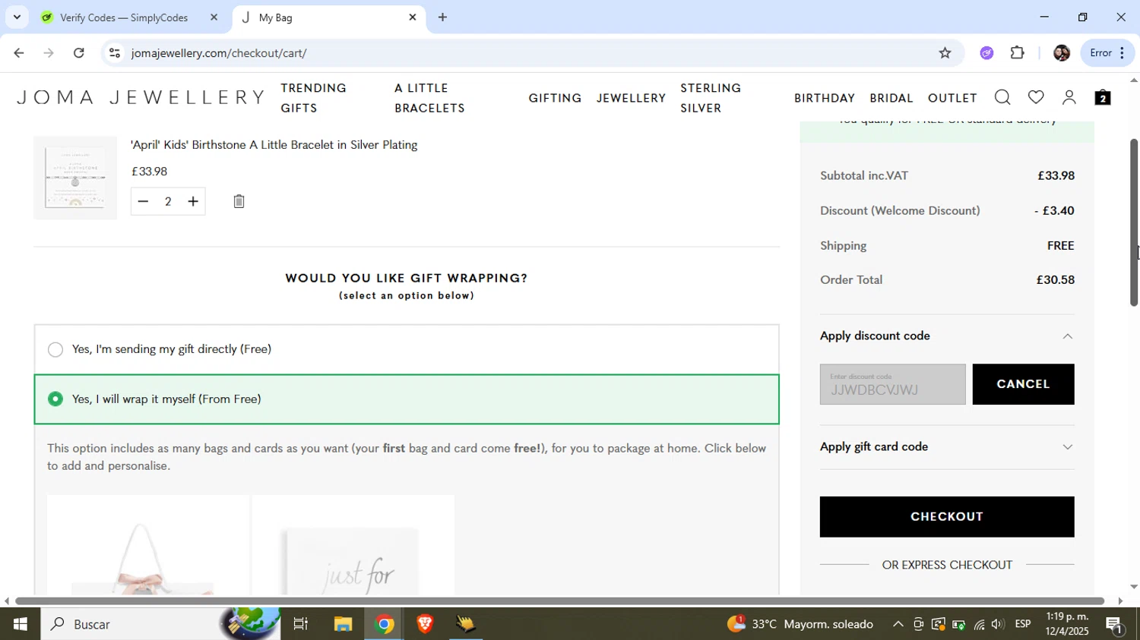
Task: Open the browser extensions puzzle icon
Action: click(1017, 53)
